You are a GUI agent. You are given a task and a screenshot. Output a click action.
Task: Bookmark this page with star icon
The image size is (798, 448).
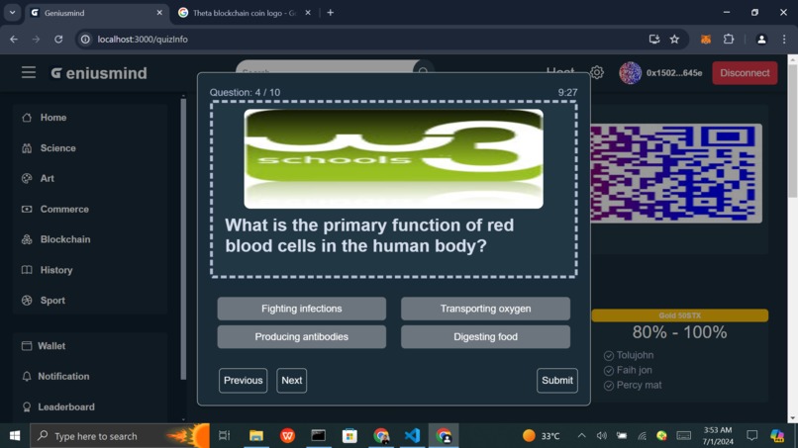(x=674, y=40)
